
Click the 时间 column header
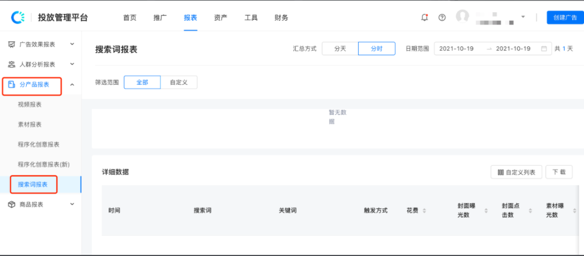point(114,210)
